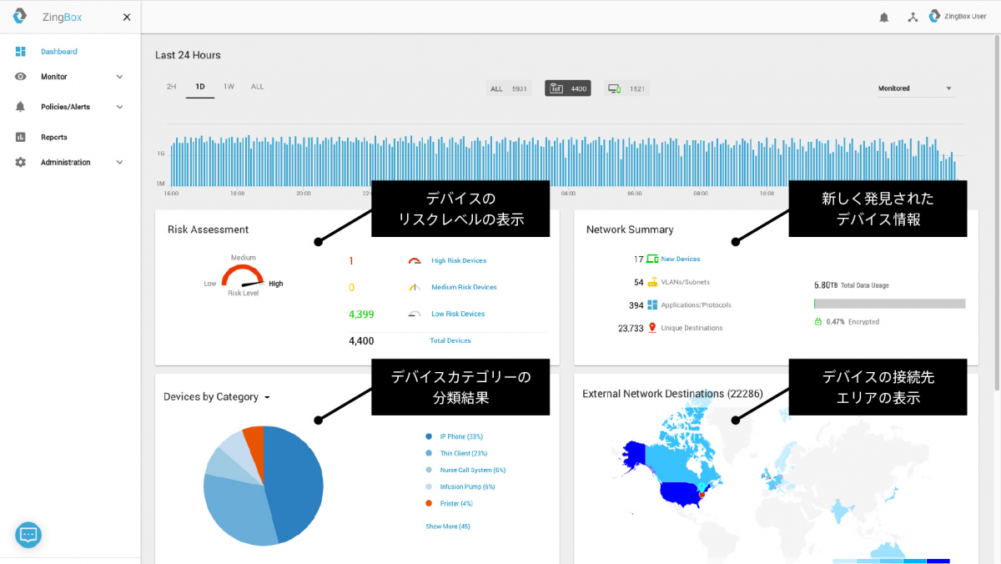Close the sidebar with the X icon

(127, 17)
